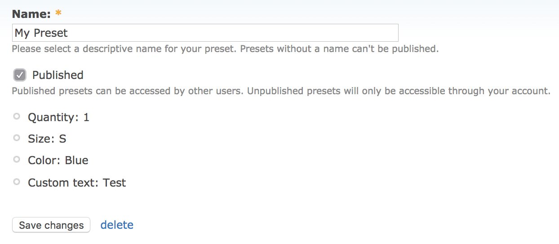Click the bold Name field label
The height and width of the screenshot is (244, 559).
pyautogui.click(x=31, y=14)
